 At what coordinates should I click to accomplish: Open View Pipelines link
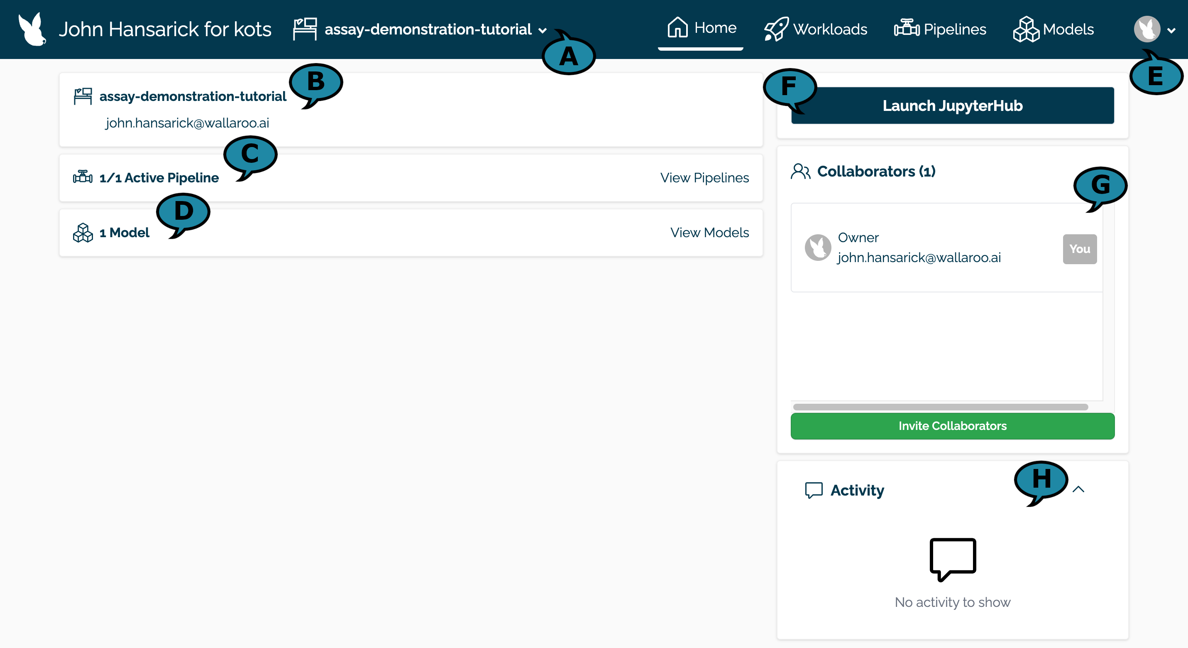[x=705, y=178]
